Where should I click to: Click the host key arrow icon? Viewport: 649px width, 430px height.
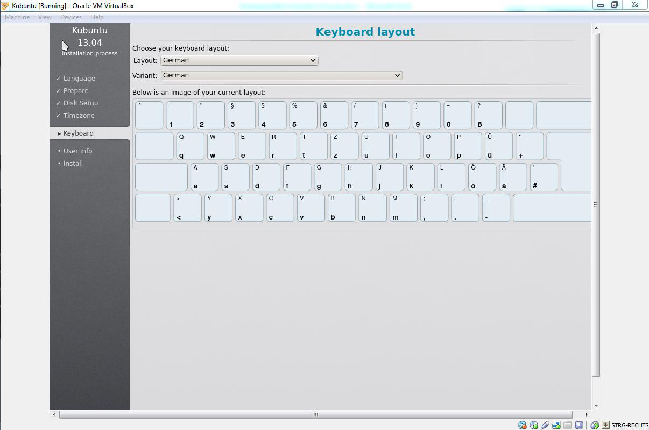(605, 425)
